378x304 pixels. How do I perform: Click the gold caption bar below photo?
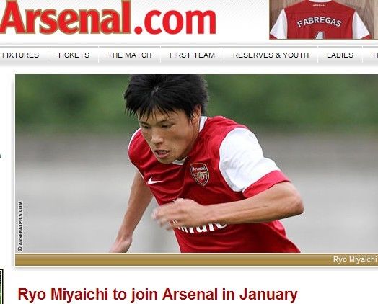pos(196,260)
